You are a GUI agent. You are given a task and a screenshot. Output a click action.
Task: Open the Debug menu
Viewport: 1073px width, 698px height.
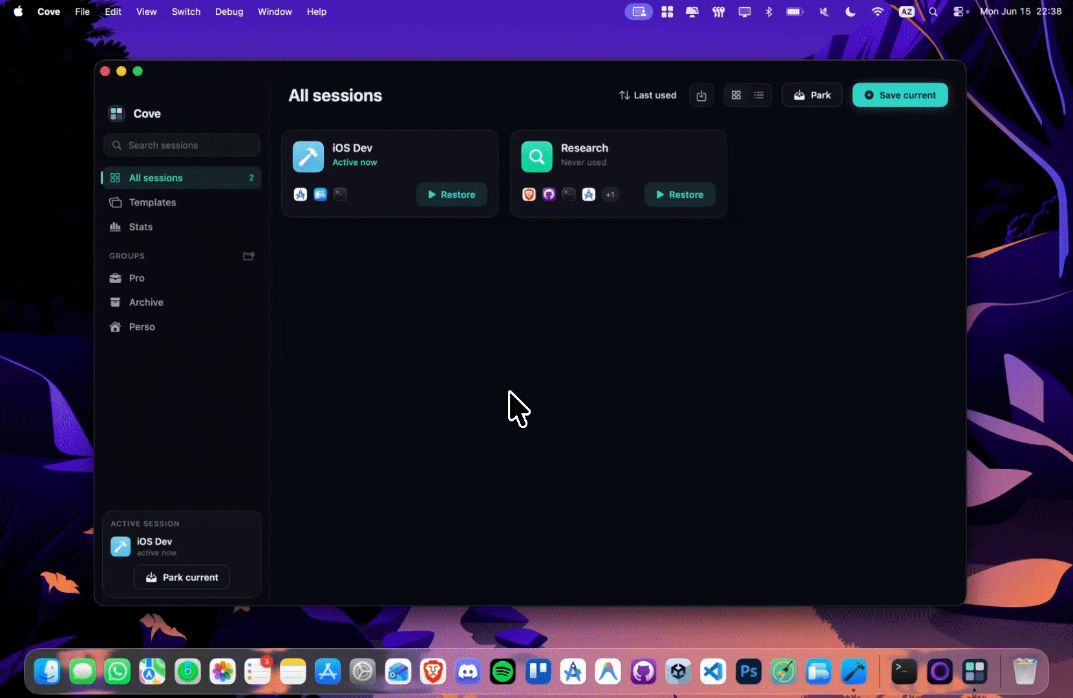(x=229, y=12)
